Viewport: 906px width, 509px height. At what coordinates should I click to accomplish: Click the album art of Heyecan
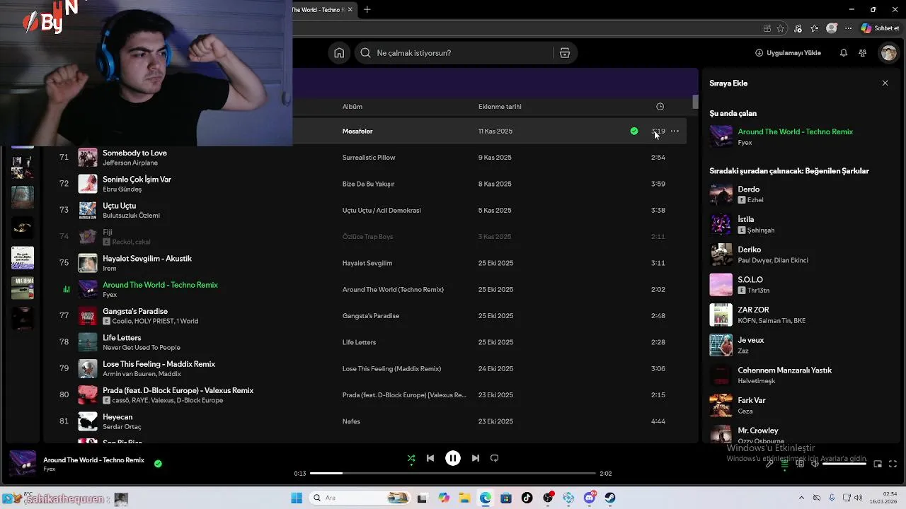(x=88, y=421)
